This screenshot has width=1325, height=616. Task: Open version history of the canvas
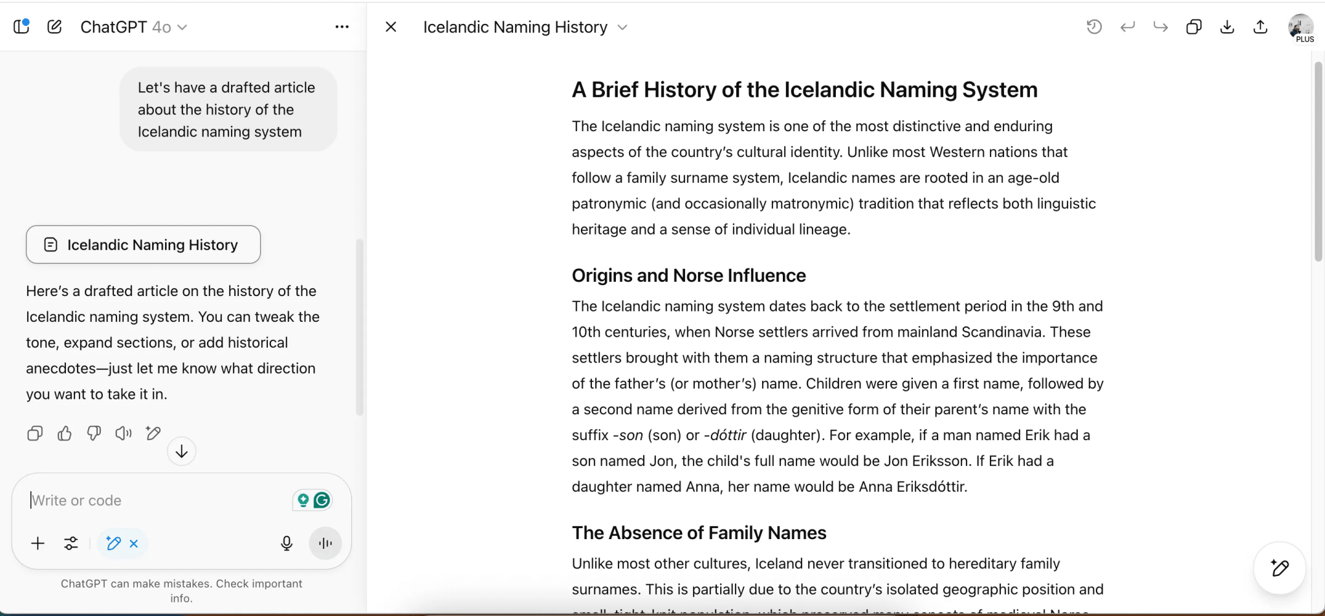coord(1095,27)
